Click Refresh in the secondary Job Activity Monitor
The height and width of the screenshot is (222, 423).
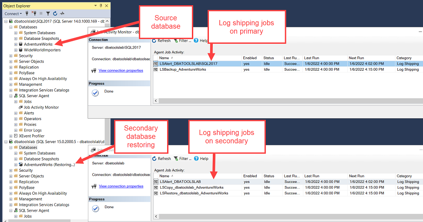[x=161, y=159]
